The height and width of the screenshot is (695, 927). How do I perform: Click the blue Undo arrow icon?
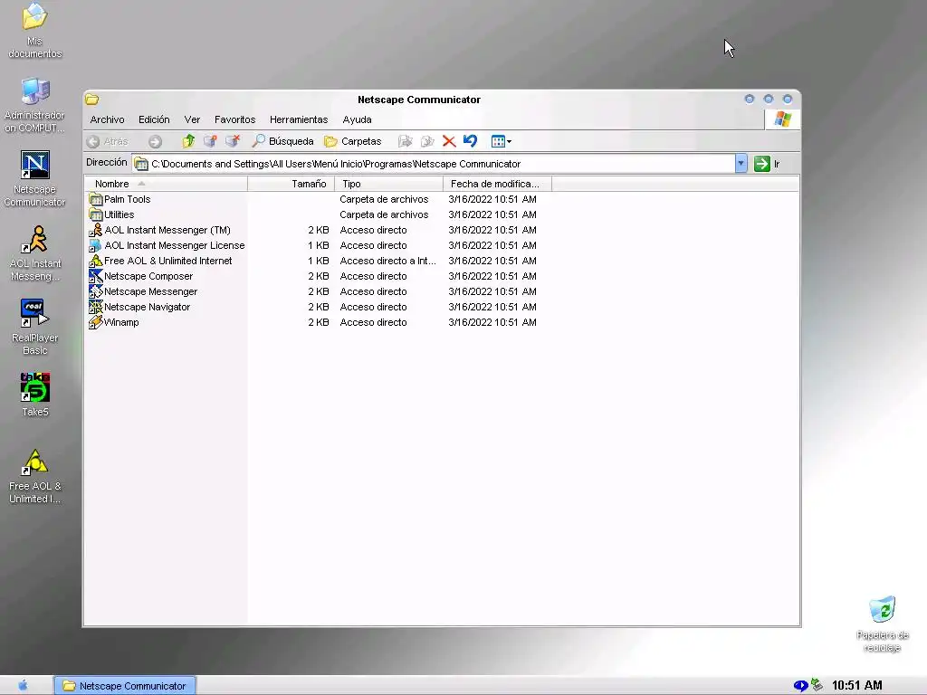click(x=471, y=141)
